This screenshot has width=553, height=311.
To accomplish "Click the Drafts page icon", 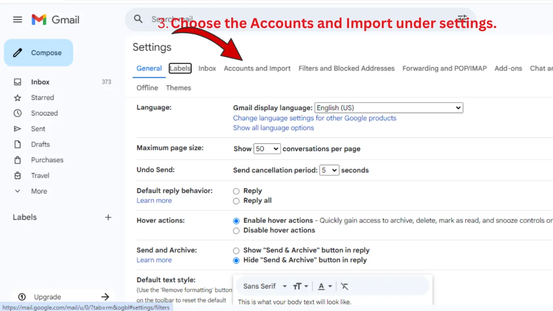I will point(18,144).
